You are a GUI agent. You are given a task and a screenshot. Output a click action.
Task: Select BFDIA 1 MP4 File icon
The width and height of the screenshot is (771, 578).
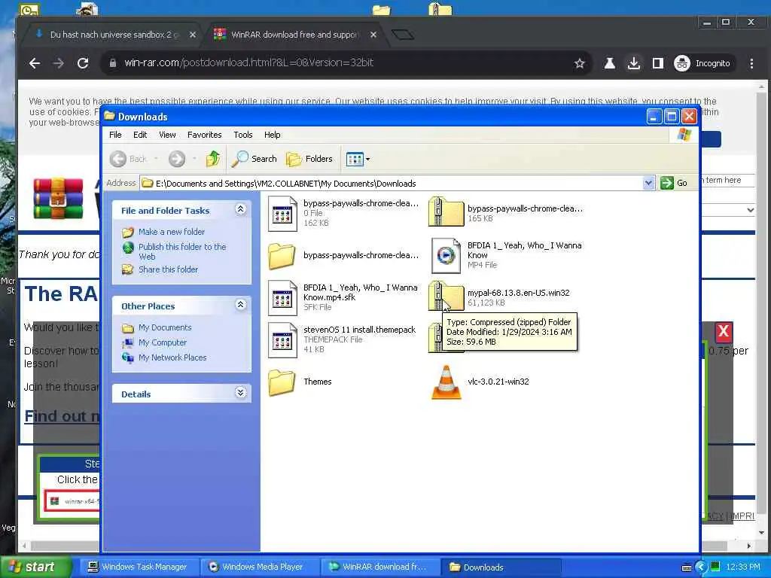446,256
